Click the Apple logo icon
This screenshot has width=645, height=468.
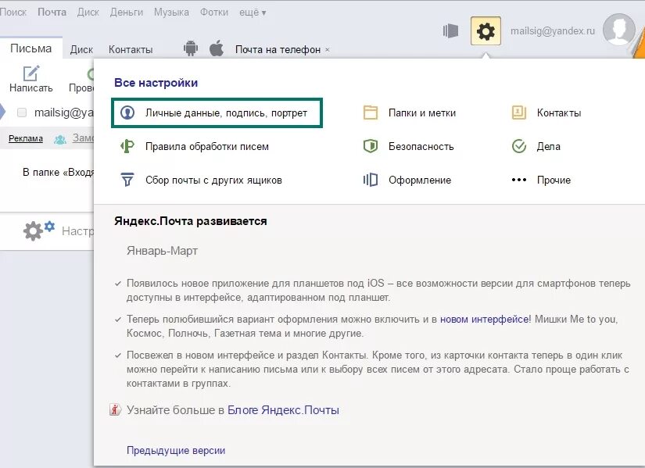click(217, 48)
